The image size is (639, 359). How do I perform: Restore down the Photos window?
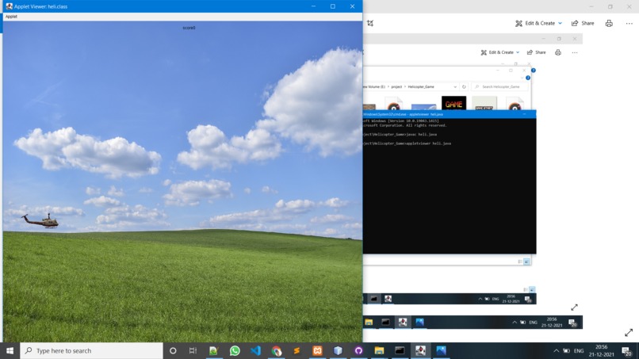pyautogui.click(x=610, y=6)
